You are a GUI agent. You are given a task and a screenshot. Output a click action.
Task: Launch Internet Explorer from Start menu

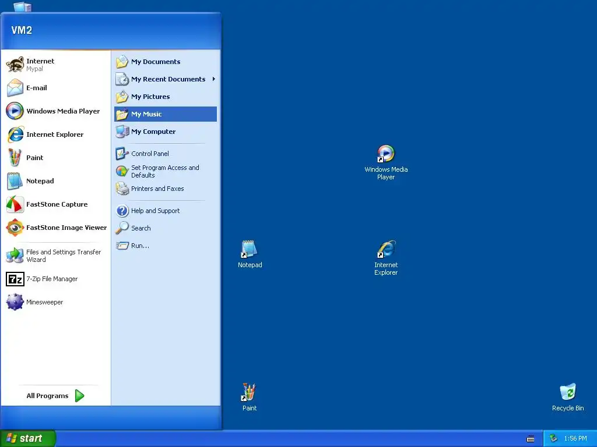click(55, 134)
